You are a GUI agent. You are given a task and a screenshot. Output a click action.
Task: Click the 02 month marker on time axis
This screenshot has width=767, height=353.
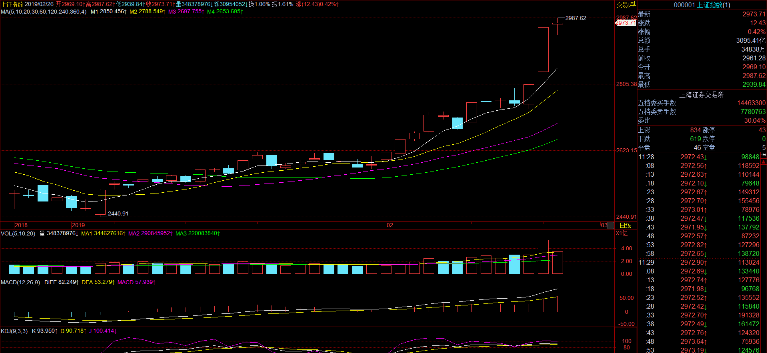coord(389,225)
